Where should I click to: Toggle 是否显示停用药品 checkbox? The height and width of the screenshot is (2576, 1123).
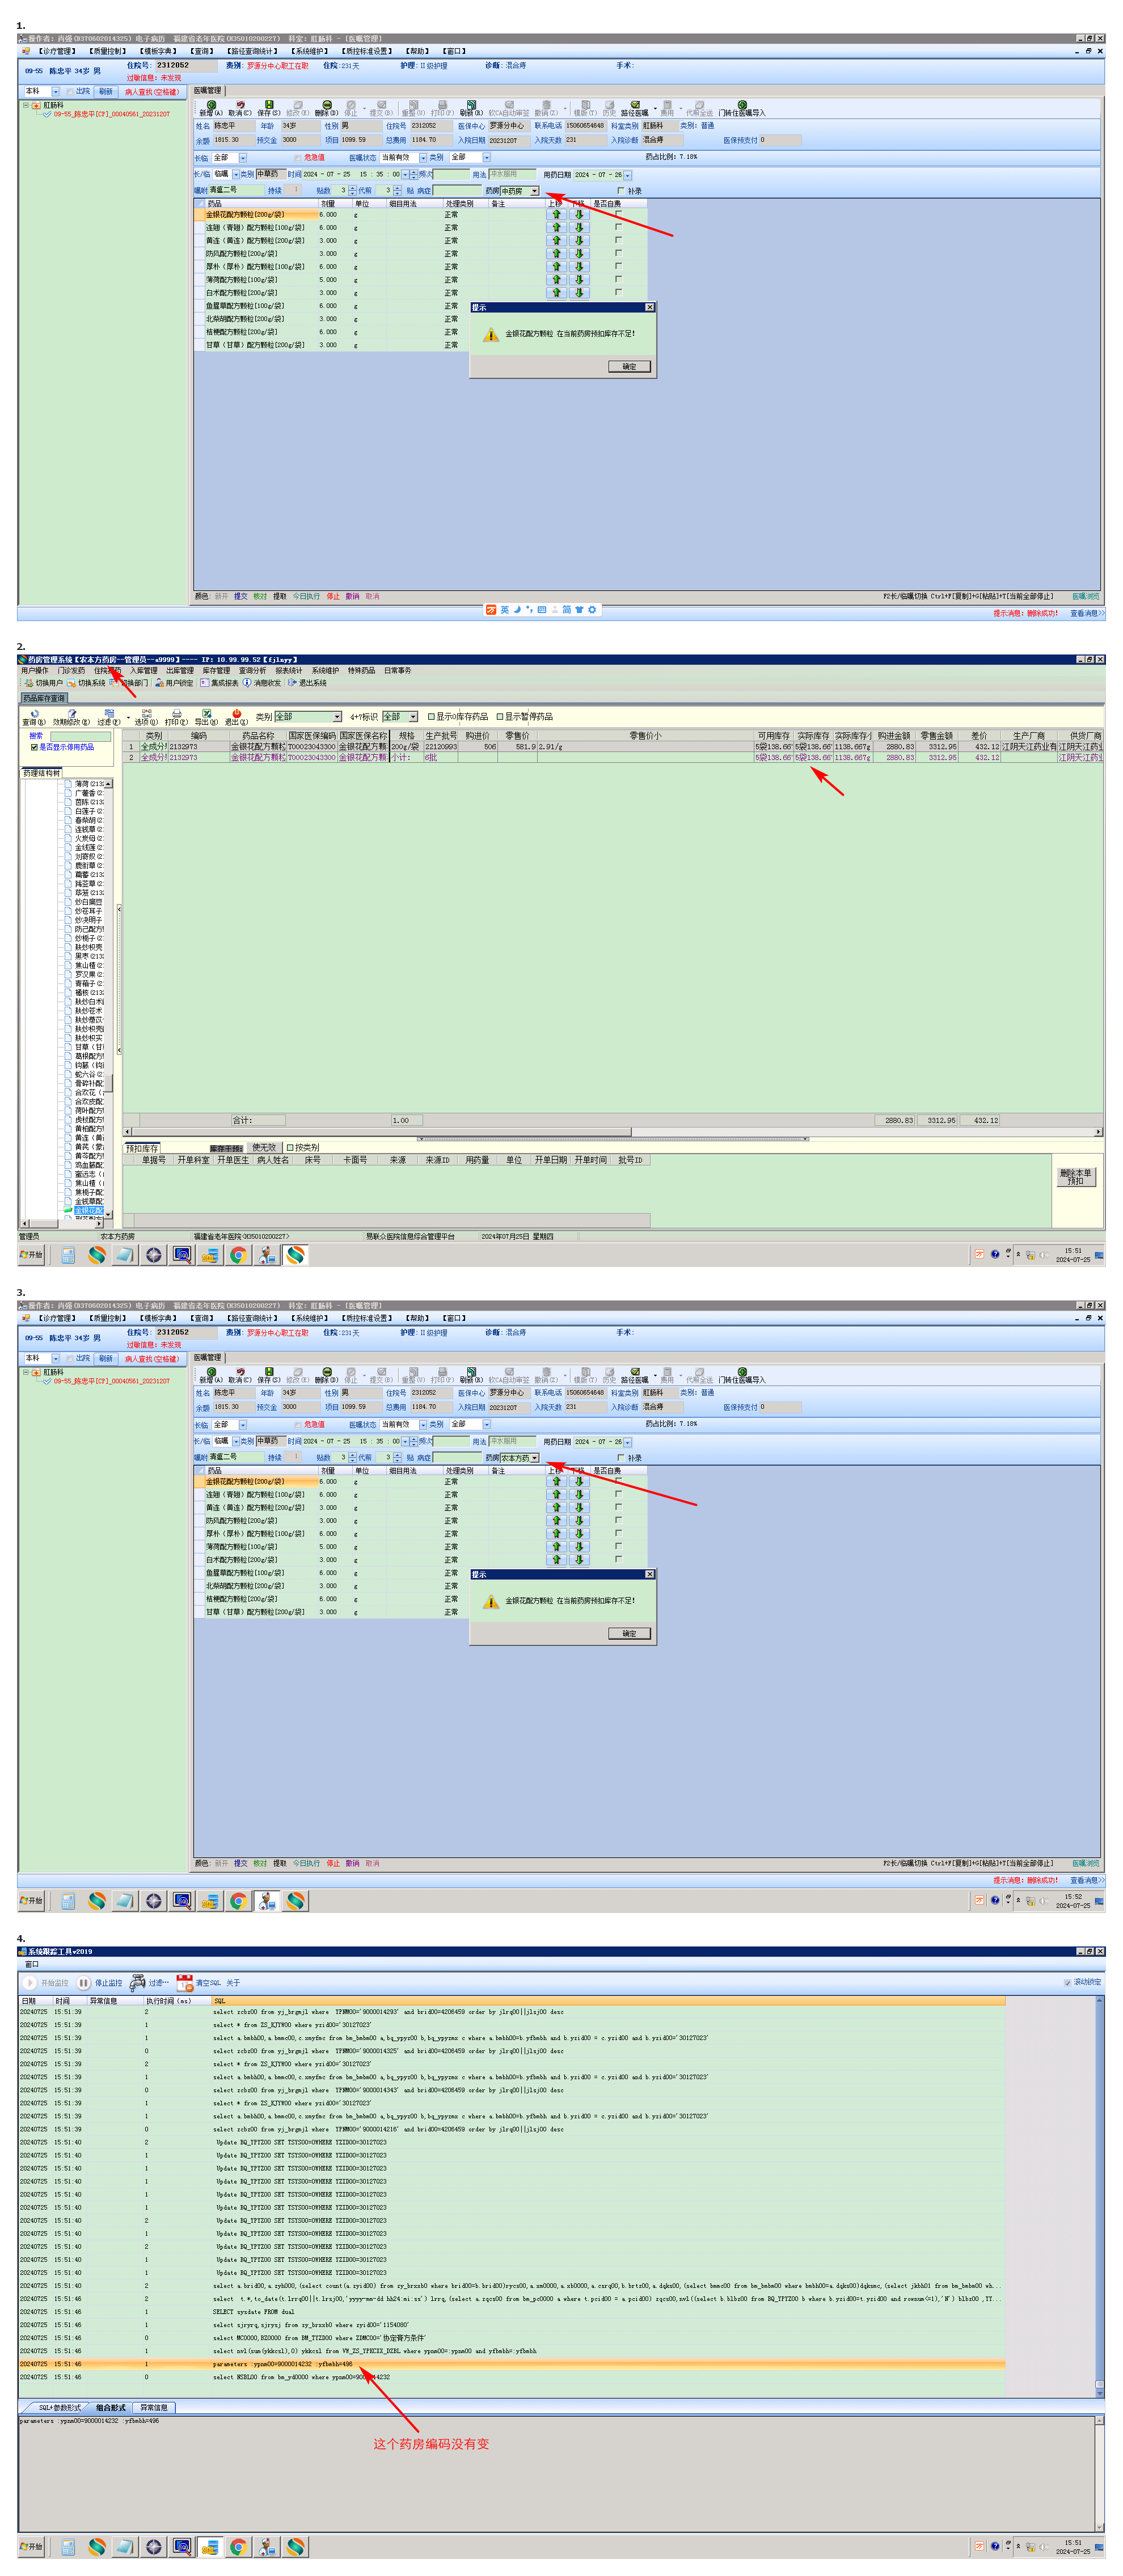34,747
